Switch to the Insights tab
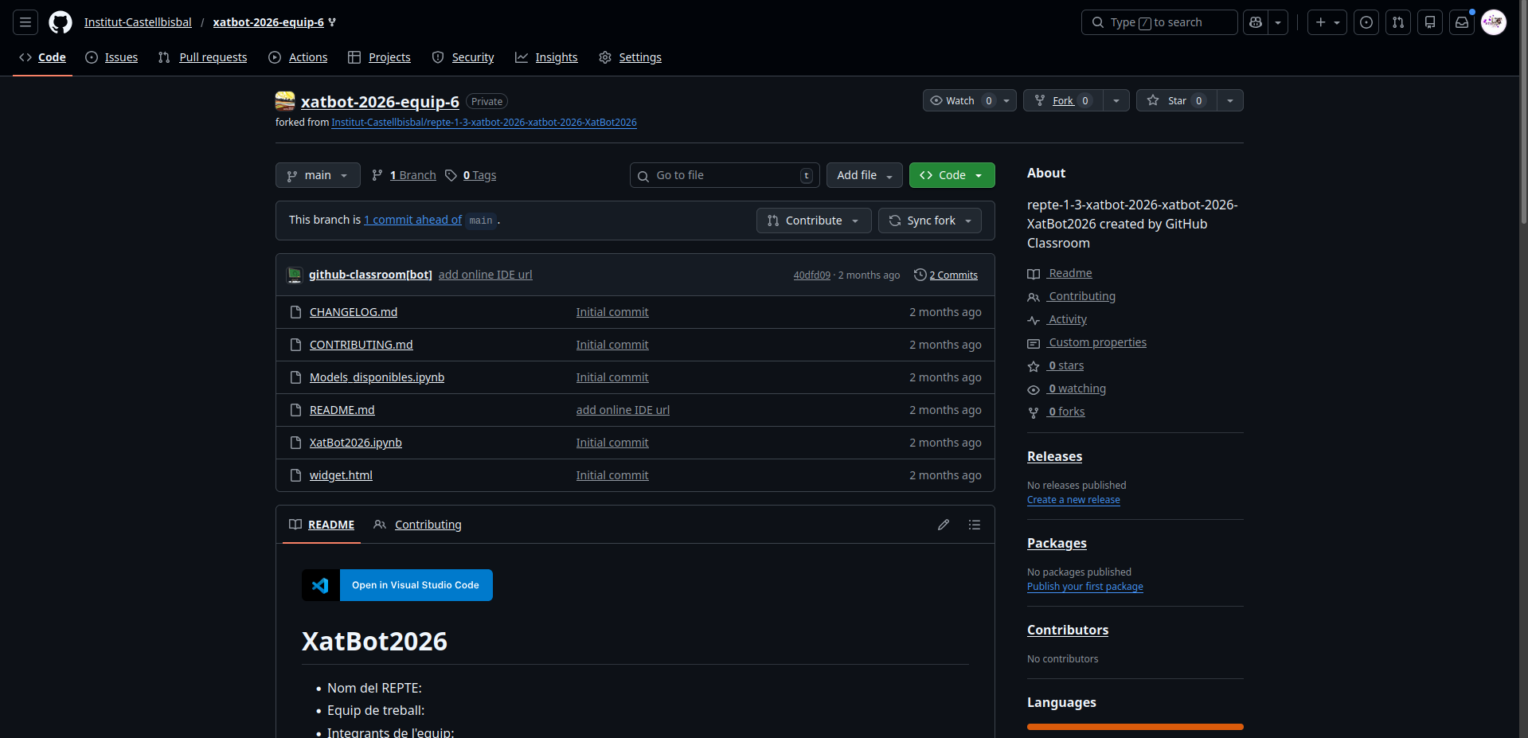Image resolution: width=1528 pixels, height=738 pixels. click(x=556, y=57)
